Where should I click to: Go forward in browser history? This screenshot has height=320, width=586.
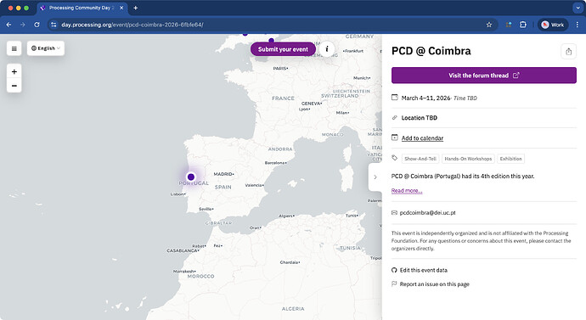tap(23, 25)
